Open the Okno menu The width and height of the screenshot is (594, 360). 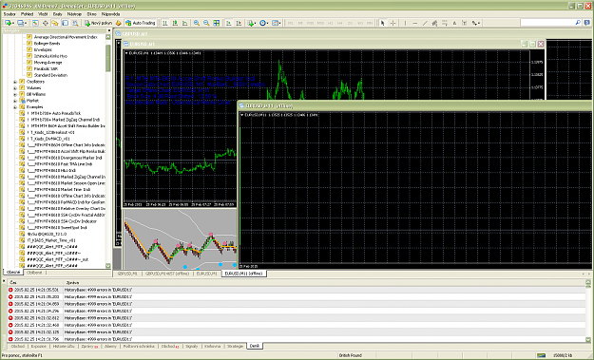tap(91, 14)
